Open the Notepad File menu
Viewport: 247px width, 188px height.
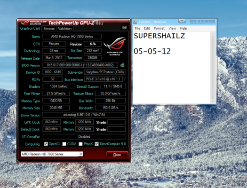coord(137,29)
